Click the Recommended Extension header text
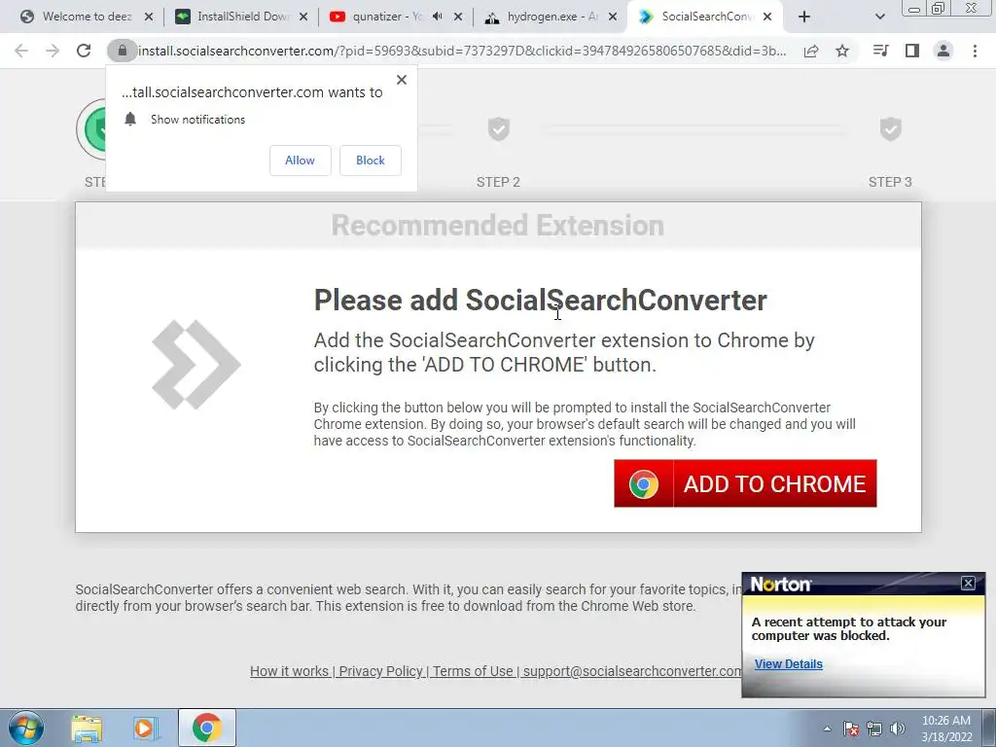 [498, 226]
